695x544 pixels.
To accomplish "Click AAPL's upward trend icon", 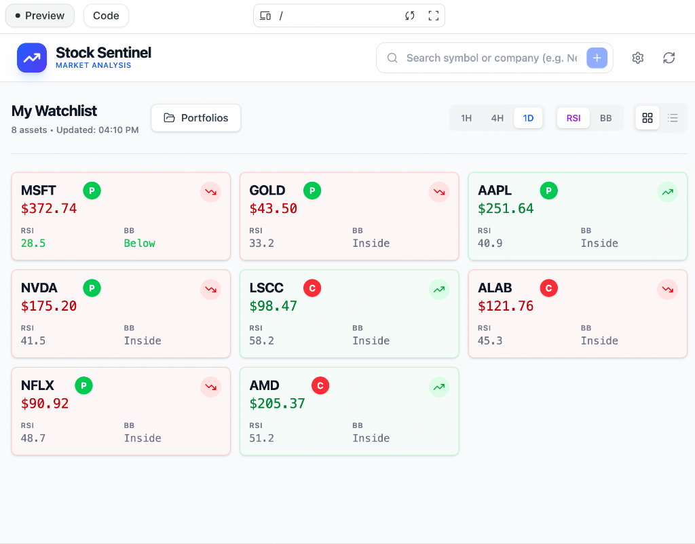I will (667, 192).
